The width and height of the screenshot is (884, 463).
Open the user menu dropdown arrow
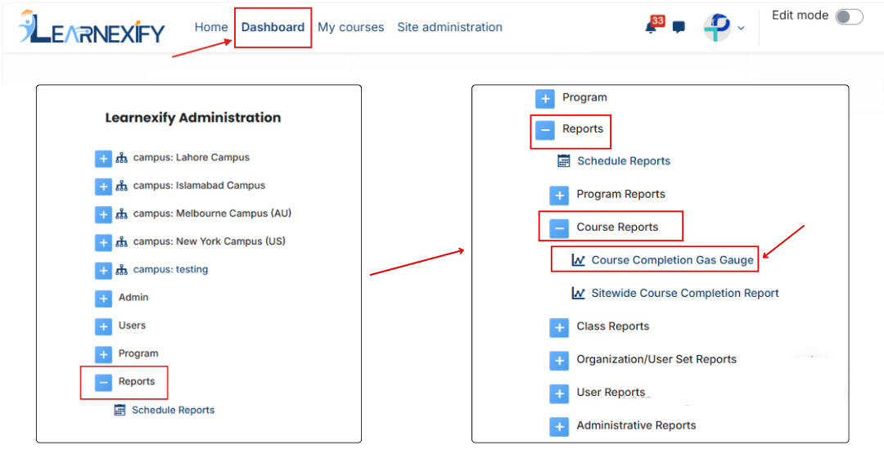pos(741,28)
